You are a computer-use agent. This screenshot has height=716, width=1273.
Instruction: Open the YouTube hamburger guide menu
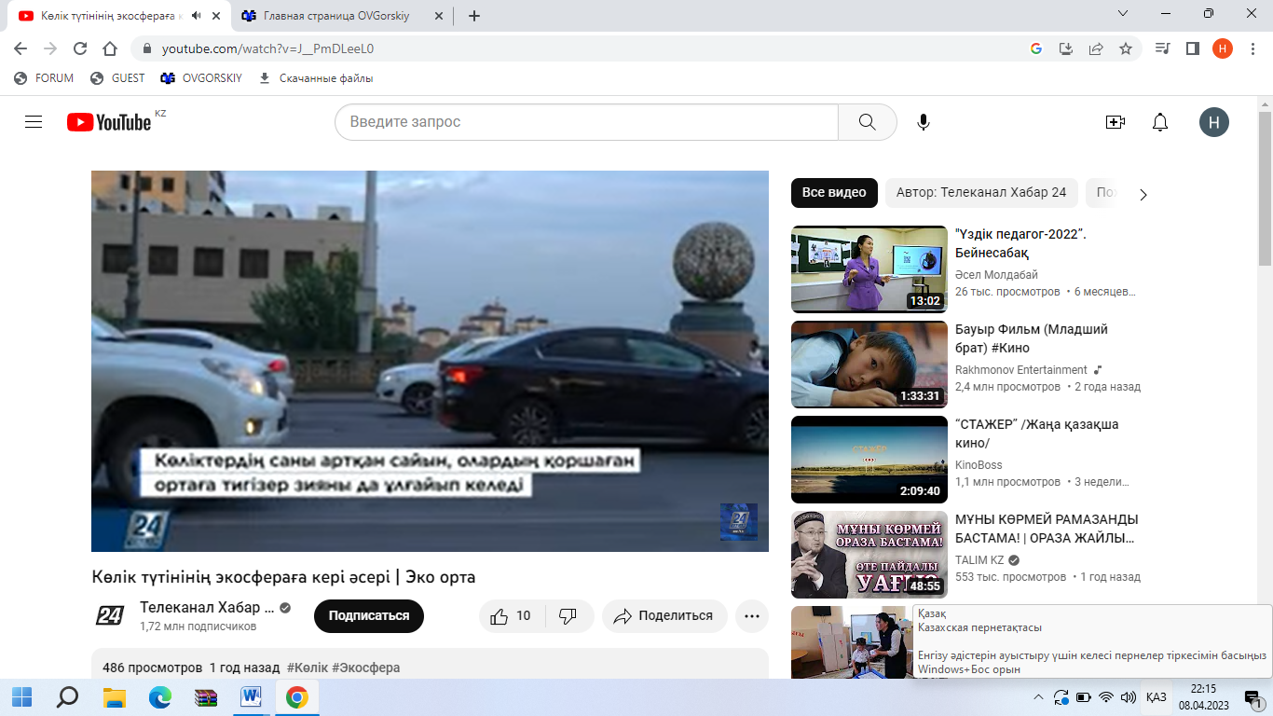pos(34,122)
